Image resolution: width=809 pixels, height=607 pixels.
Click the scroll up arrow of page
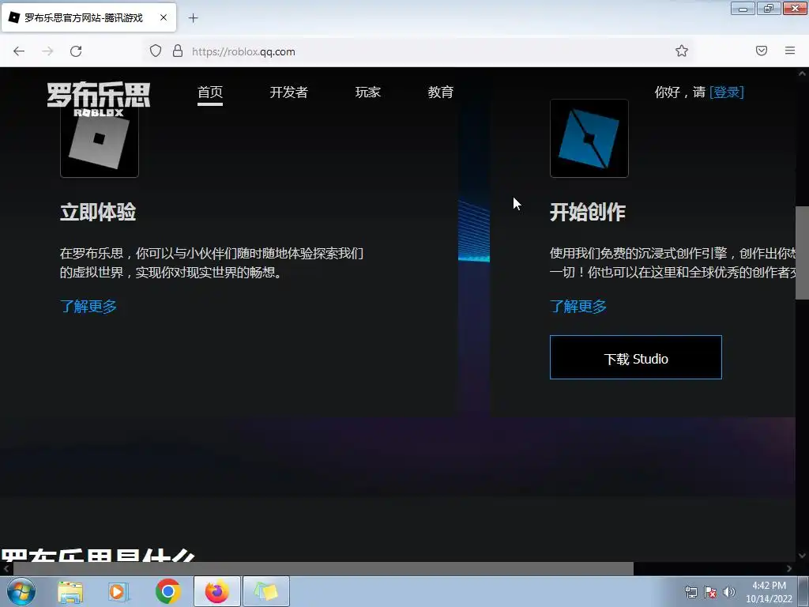click(x=802, y=74)
